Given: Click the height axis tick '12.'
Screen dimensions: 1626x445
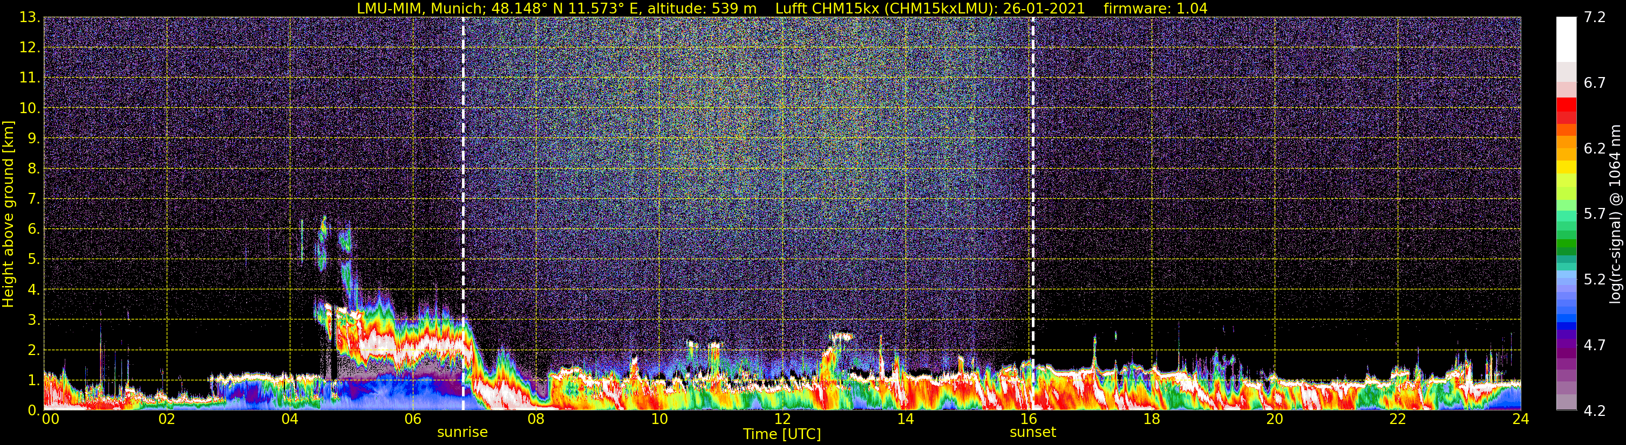Looking at the screenshot, I should point(29,48).
